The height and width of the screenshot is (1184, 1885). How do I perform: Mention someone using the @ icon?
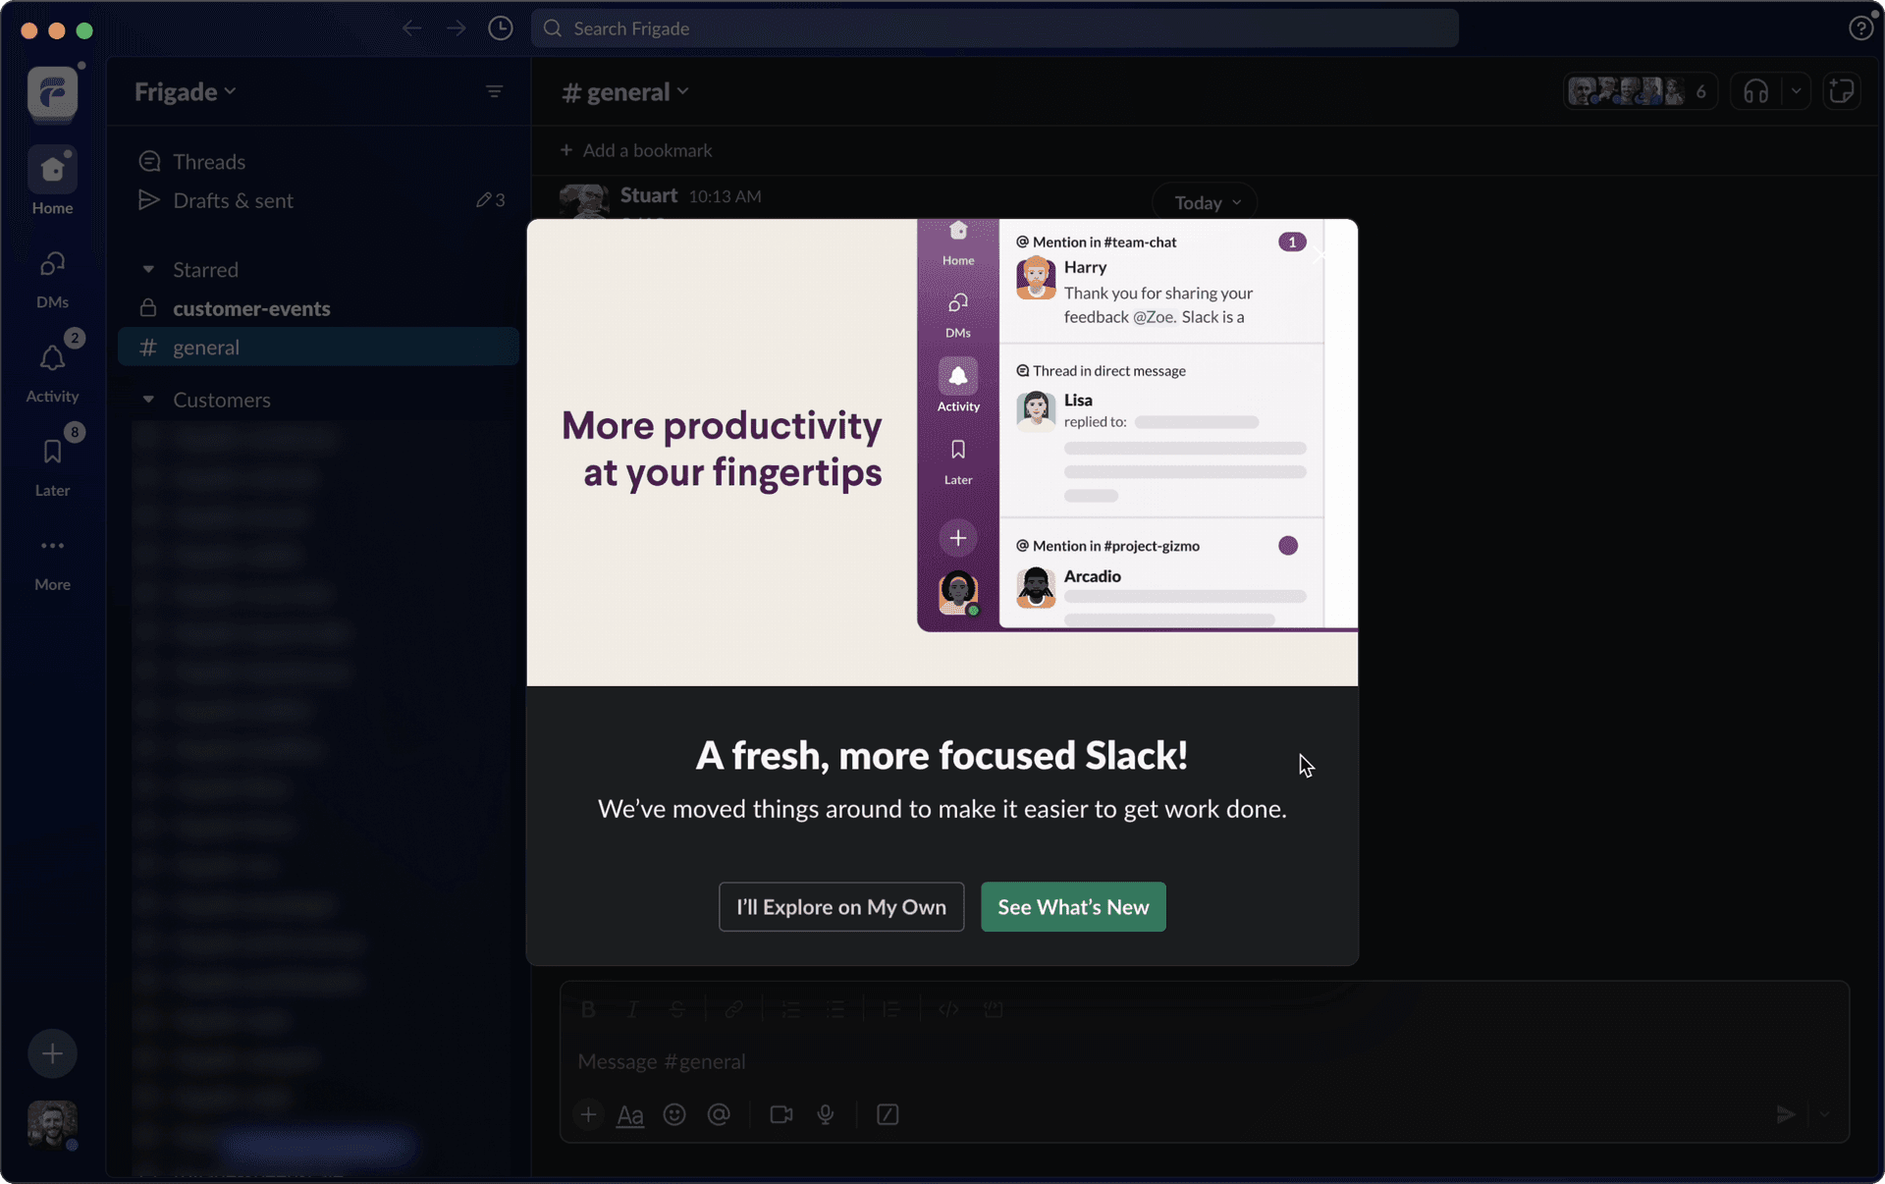[x=720, y=1115]
